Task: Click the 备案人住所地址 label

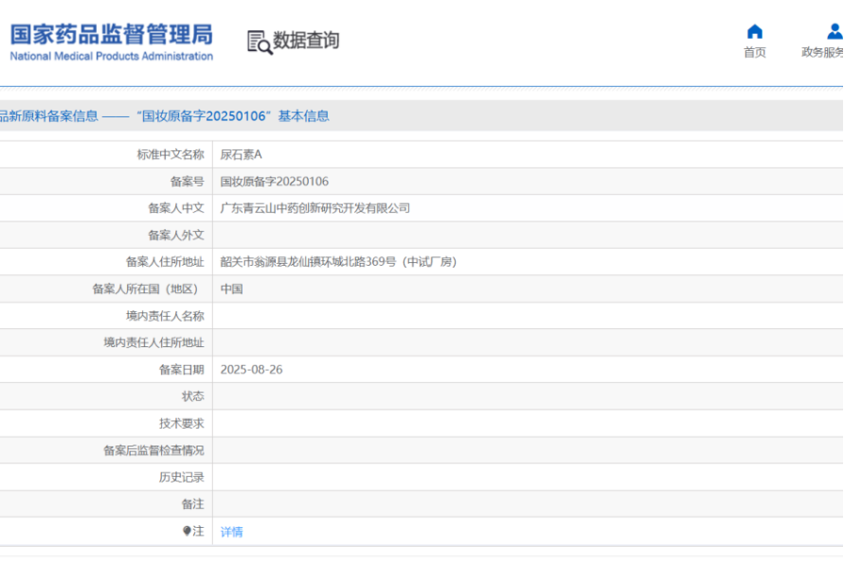Action: (x=165, y=262)
